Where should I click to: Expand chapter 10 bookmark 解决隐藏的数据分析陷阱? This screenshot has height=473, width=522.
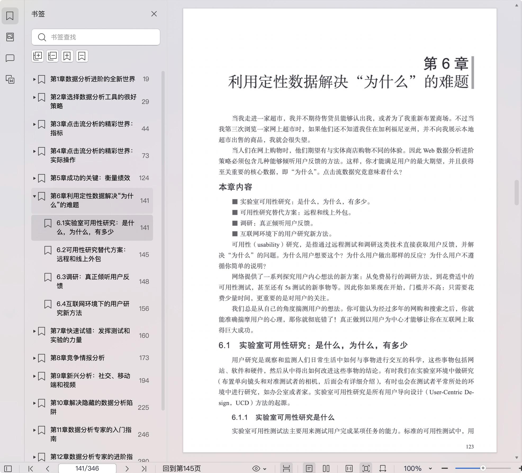[x=34, y=403]
